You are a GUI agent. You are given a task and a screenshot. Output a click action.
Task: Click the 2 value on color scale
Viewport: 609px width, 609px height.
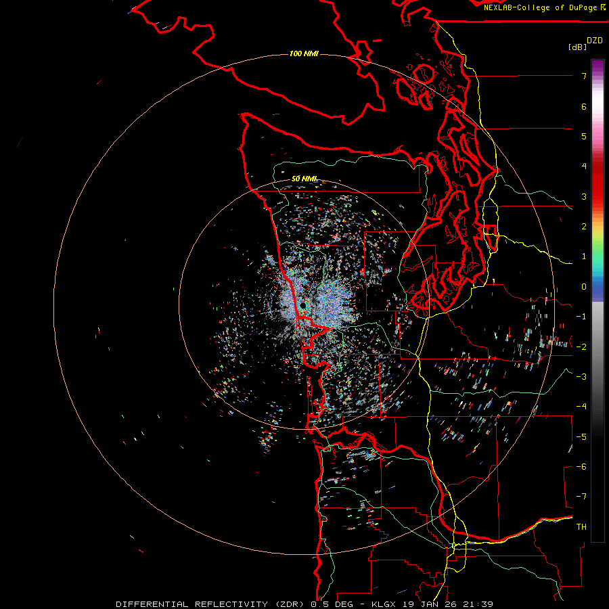click(584, 227)
